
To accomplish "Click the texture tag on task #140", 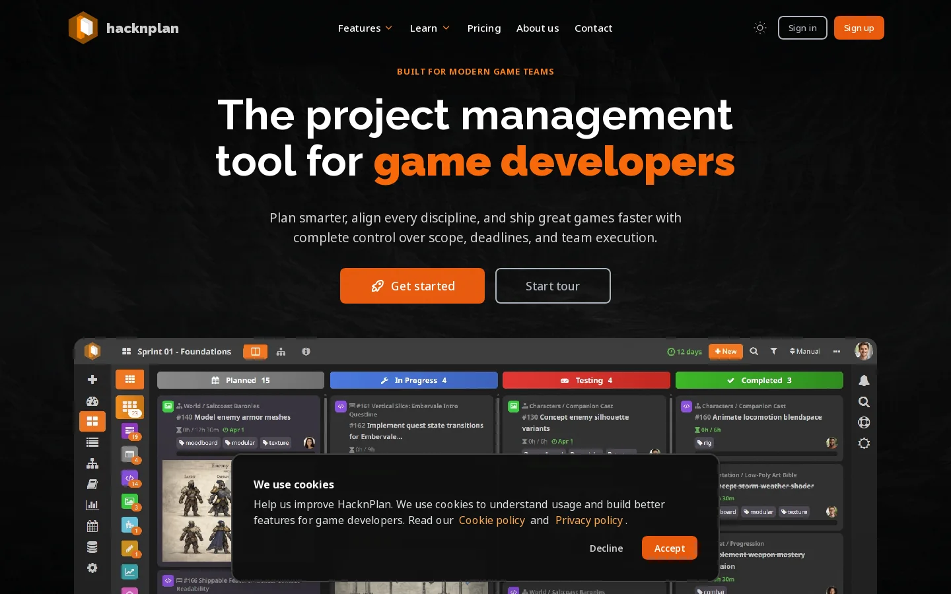I will coord(276,443).
